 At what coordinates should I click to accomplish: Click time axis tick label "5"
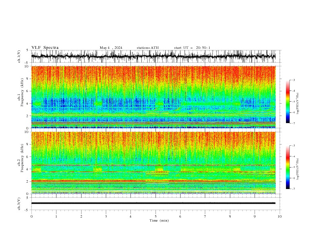156,216
